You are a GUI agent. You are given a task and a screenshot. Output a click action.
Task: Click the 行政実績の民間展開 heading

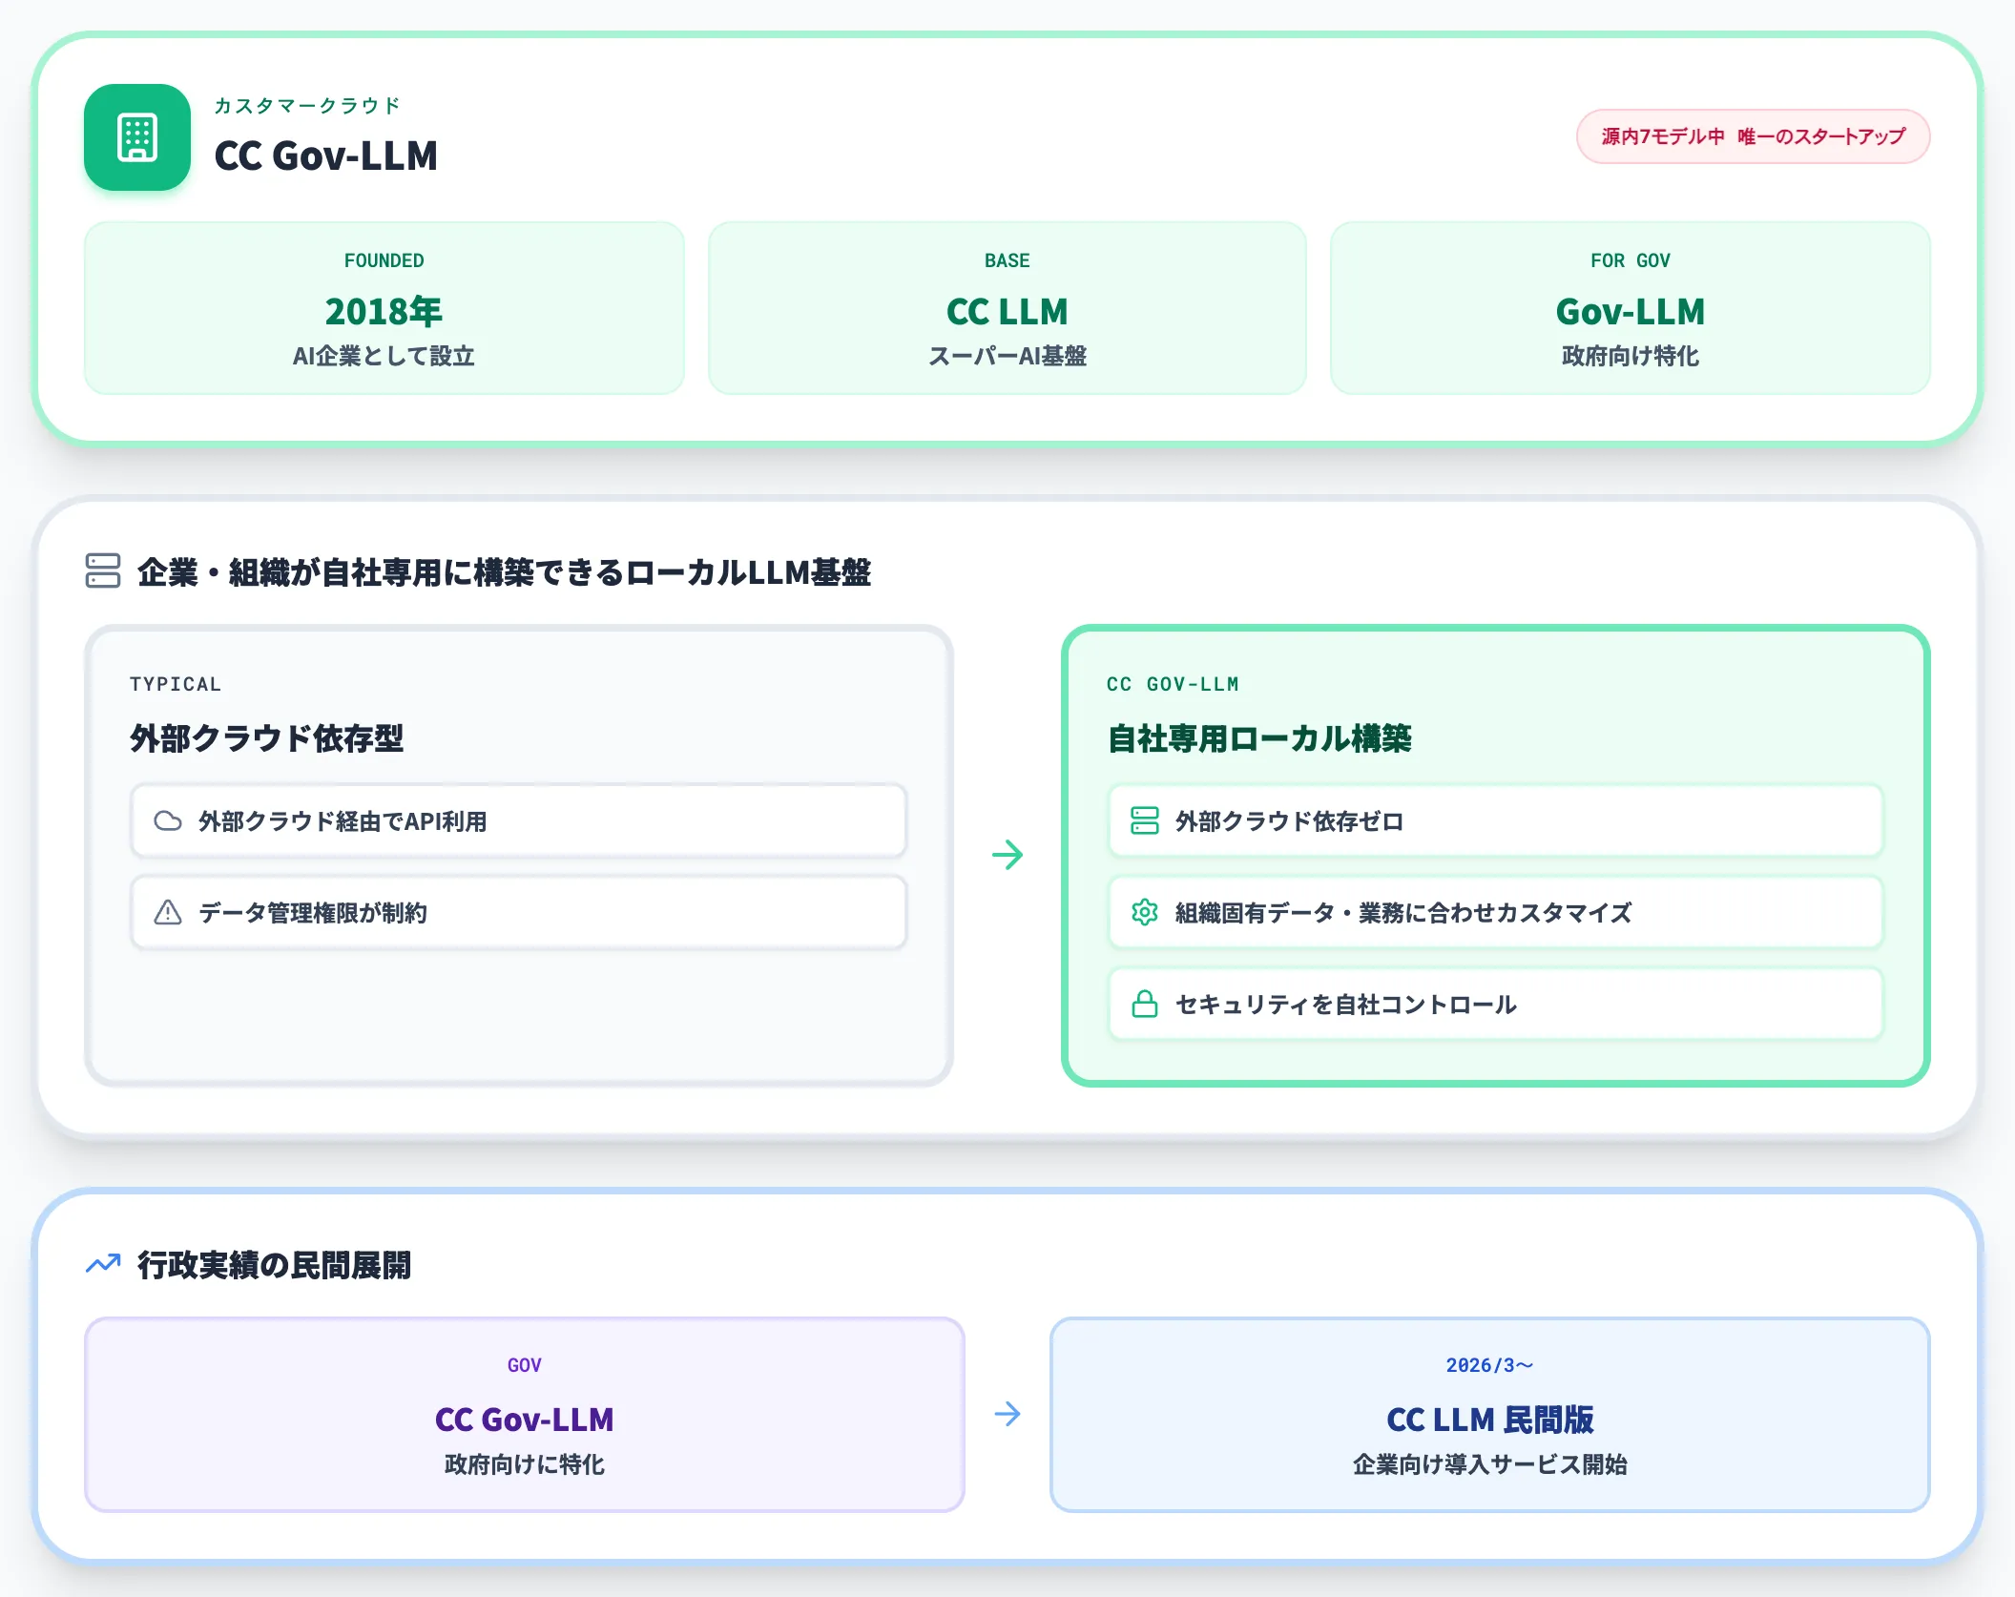(x=275, y=1265)
